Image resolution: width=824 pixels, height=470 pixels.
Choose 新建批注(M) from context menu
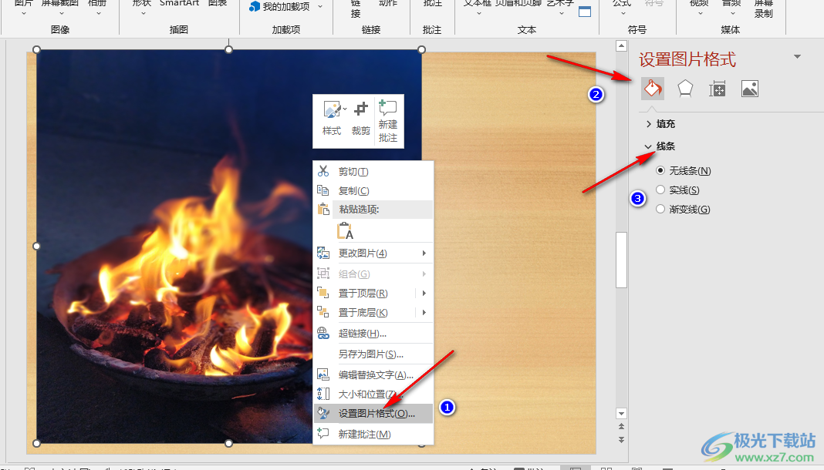click(373, 435)
